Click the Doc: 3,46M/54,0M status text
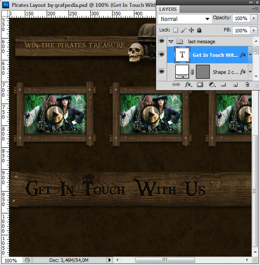260x265 pixels. point(69,260)
